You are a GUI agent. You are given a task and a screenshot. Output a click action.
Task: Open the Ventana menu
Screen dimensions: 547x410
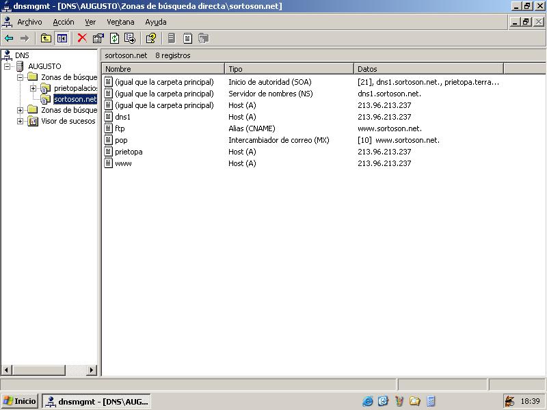[x=120, y=22]
